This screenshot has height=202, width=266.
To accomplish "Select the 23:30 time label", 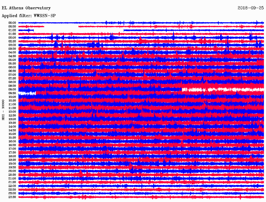I will [12, 197].
